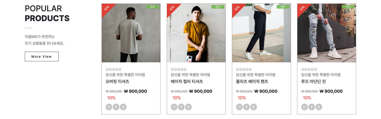
Task: Add 베이직 컬러 티셔츠 to wishlist with heart icon
Action: 174,107
